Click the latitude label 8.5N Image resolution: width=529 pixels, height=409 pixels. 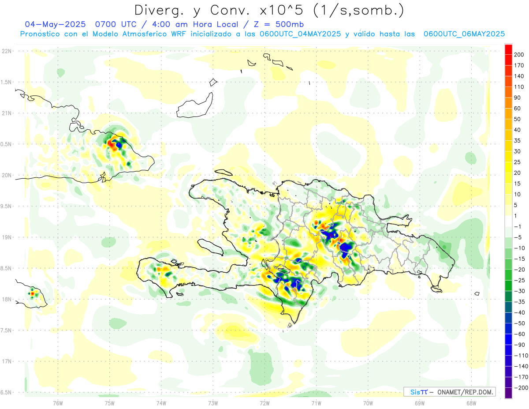[6, 268]
